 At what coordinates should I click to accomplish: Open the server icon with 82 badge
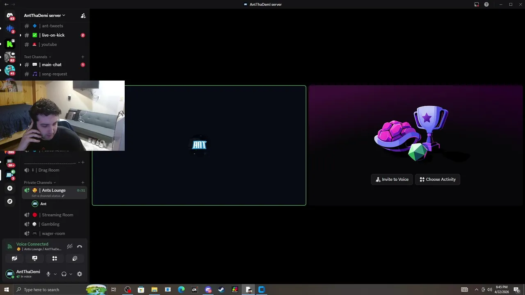coord(10,57)
